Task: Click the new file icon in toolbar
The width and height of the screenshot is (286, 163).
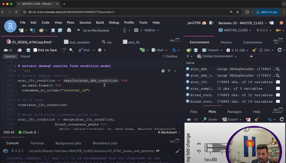Action: (21, 30)
